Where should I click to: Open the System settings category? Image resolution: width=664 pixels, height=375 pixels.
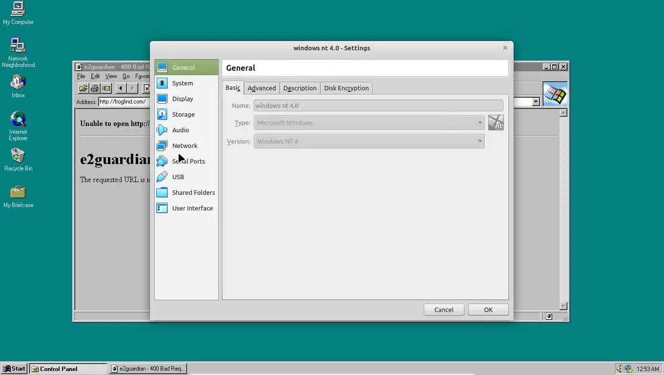[x=187, y=83]
